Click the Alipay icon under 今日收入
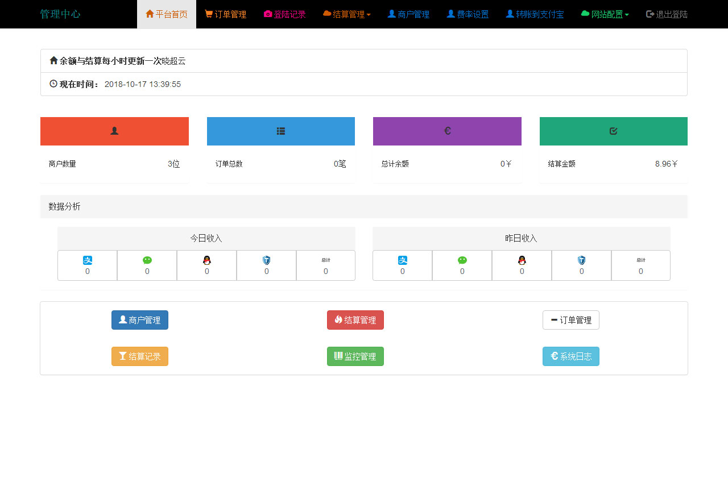The image size is (728, 478). click(x=87, y=260)
